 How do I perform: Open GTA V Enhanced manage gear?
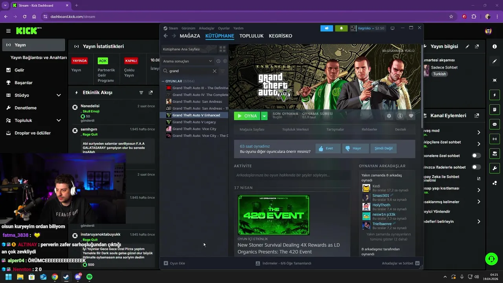click(389, 116)
